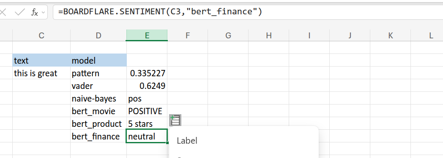Click the 'neutral' result cell
443x158 pixels.
[x=147, y=137]
